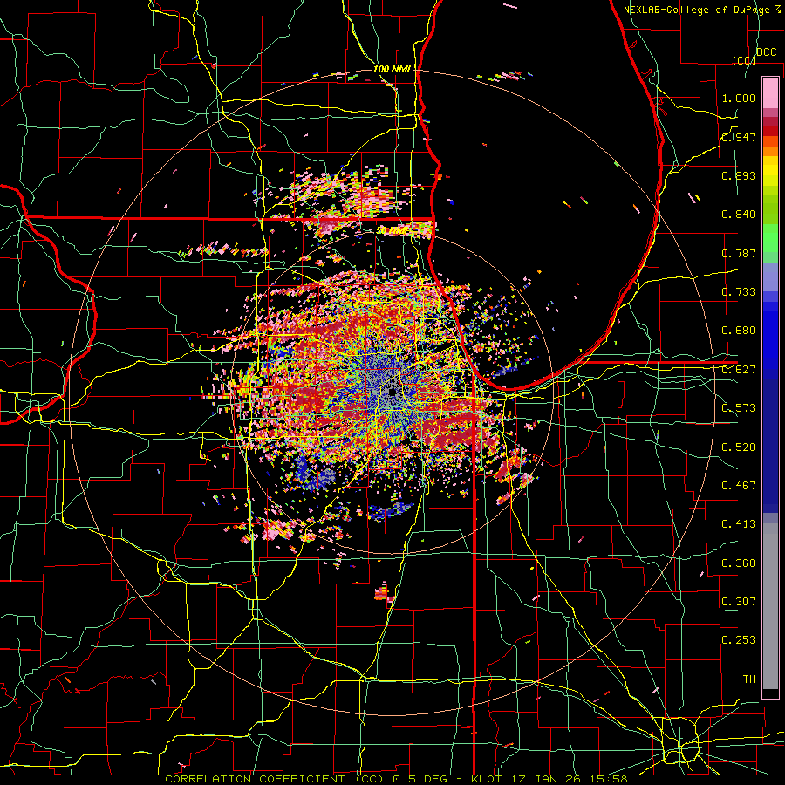Click the 0.947 legend value
Viewport: 785px width, 785px height.
[x=739, y=137]
